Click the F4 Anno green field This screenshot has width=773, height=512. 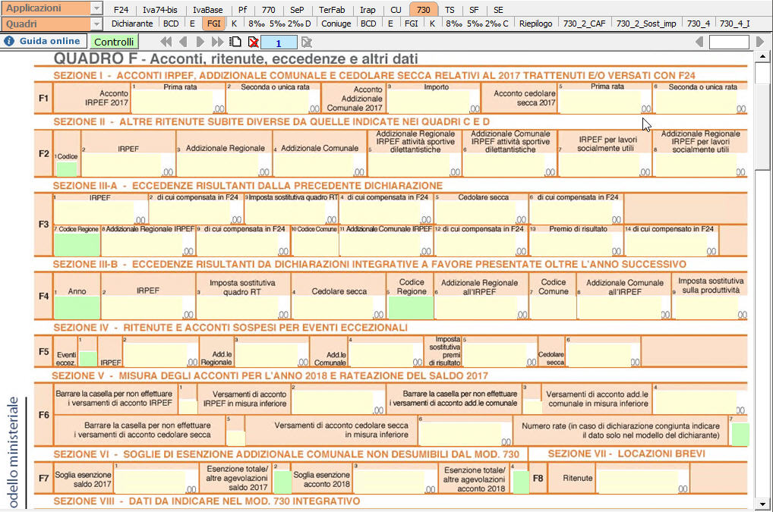77,308
